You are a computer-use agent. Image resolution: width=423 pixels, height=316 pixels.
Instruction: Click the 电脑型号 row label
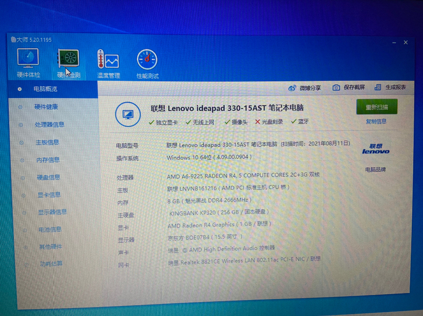[x=127, y=146]
